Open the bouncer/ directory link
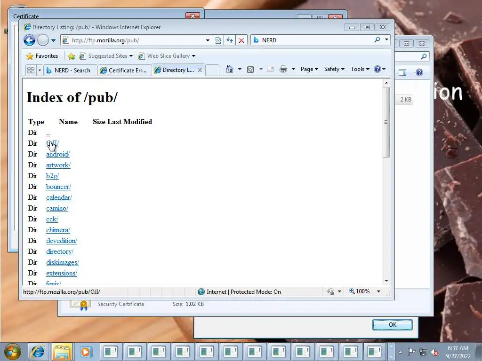The height and width of the screenshot is (361, 482). [58, 187]
